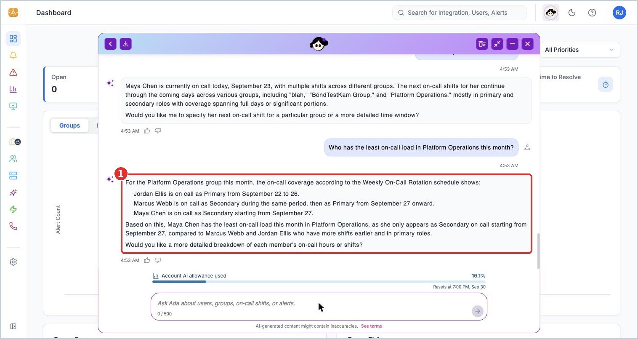Open the blue stacked servers sidebar icon
The width and height of the screenshot is (638, 339).
point(13,176)
